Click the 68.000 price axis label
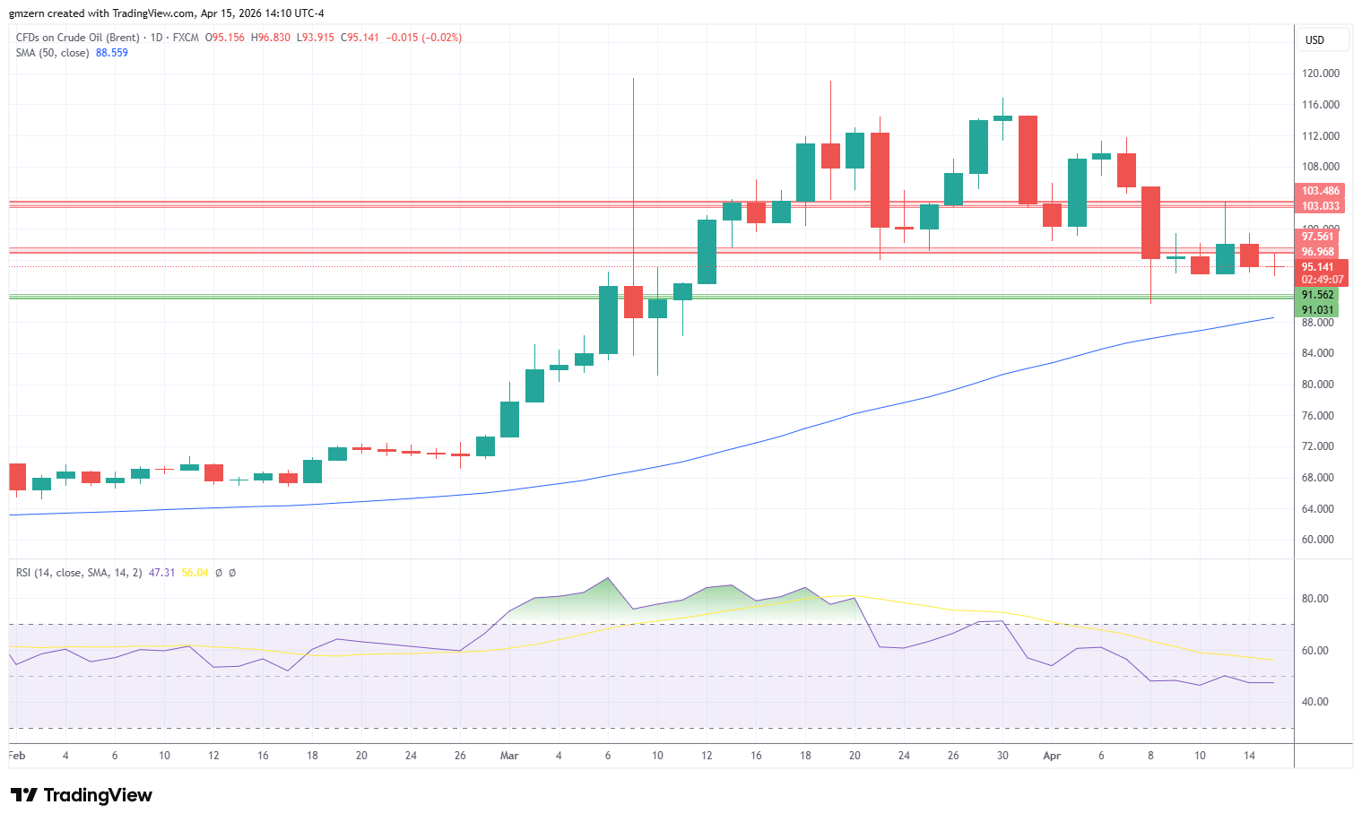Viewport: 1362px width, 822px height. coord(1318,478)
